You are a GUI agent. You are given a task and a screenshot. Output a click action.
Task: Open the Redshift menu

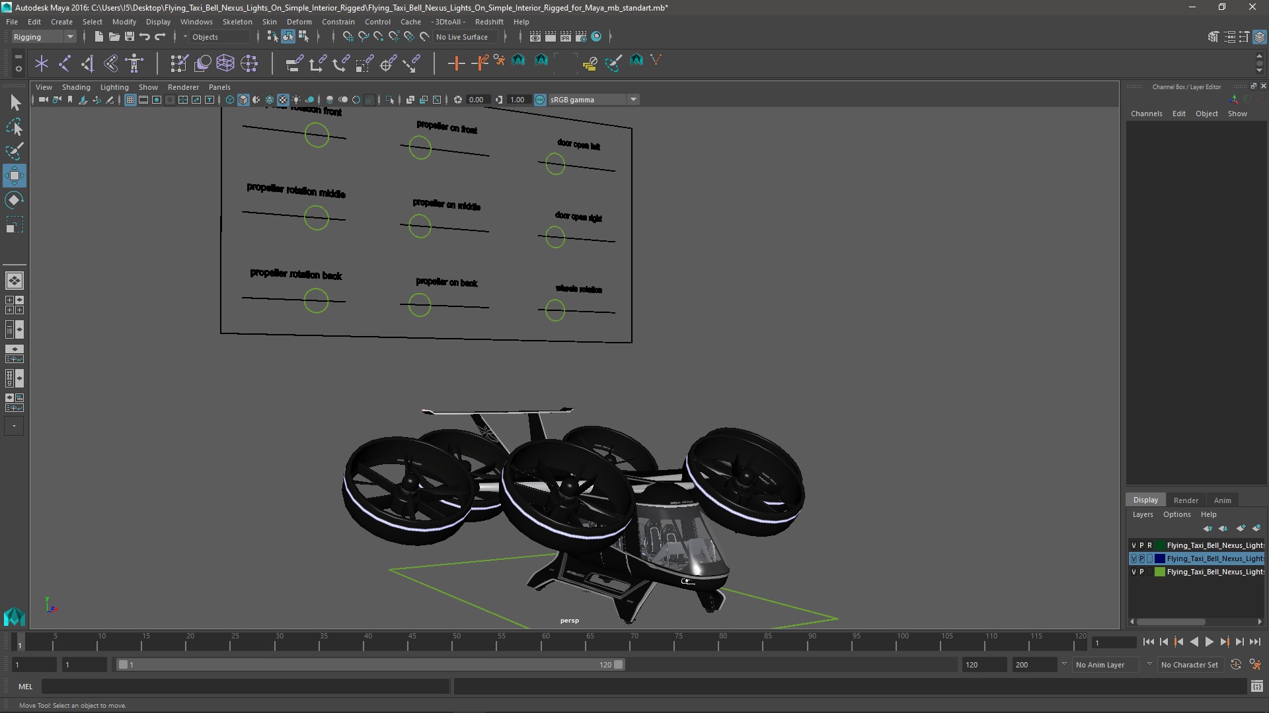click(489, 22)
